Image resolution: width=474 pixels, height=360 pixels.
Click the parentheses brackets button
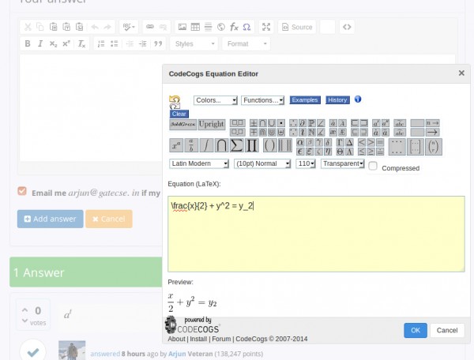269,146
